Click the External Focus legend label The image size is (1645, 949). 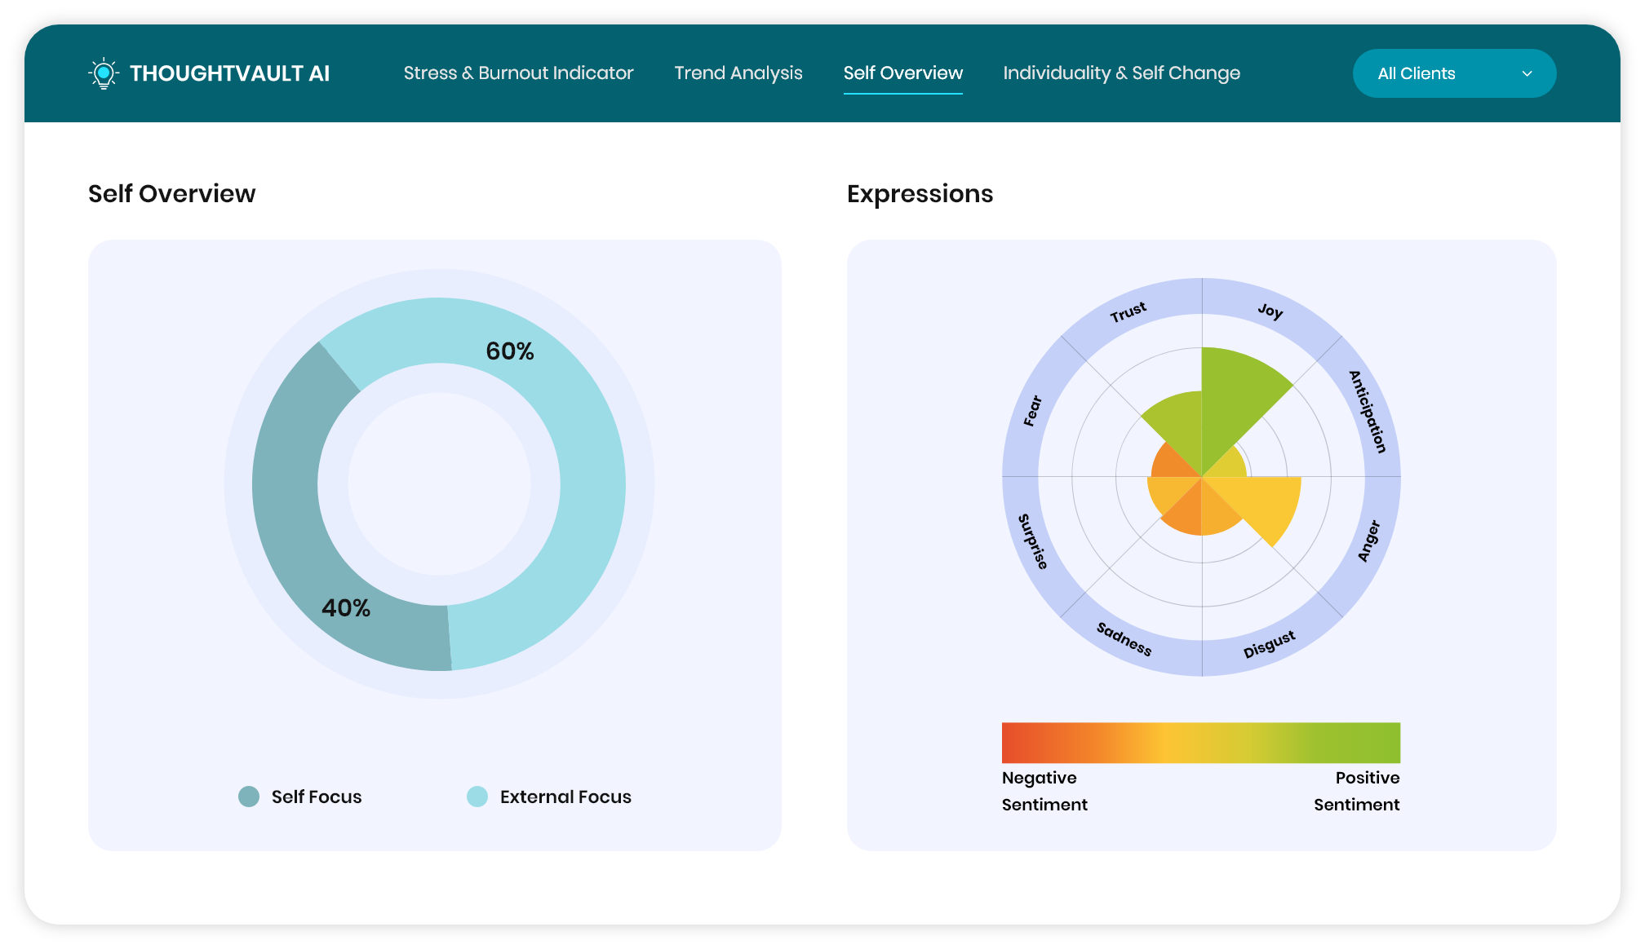click(565, 797)
